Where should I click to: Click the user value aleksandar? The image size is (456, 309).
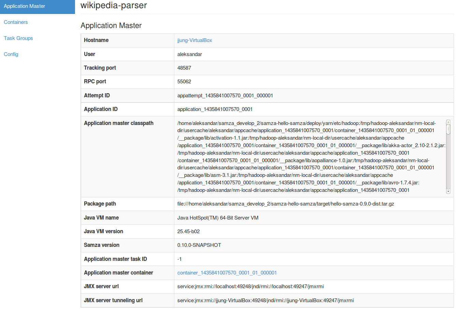[190, 54]
